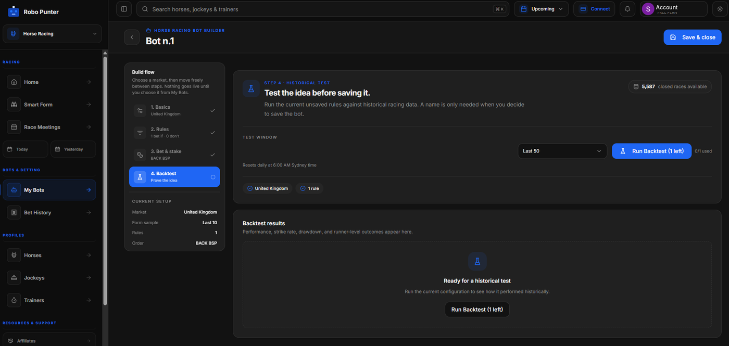Open step 2. Rules
This screenshot has height=346, width=729.
[x=174, y=133]
